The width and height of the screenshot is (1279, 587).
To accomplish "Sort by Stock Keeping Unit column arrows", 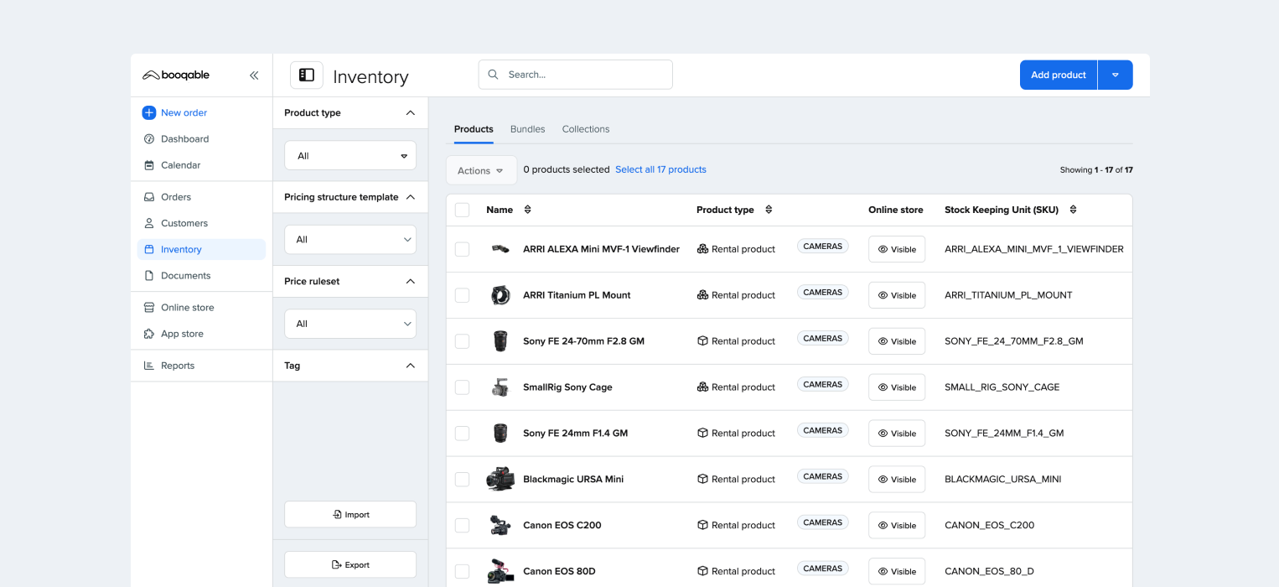I will point(1073,210).
